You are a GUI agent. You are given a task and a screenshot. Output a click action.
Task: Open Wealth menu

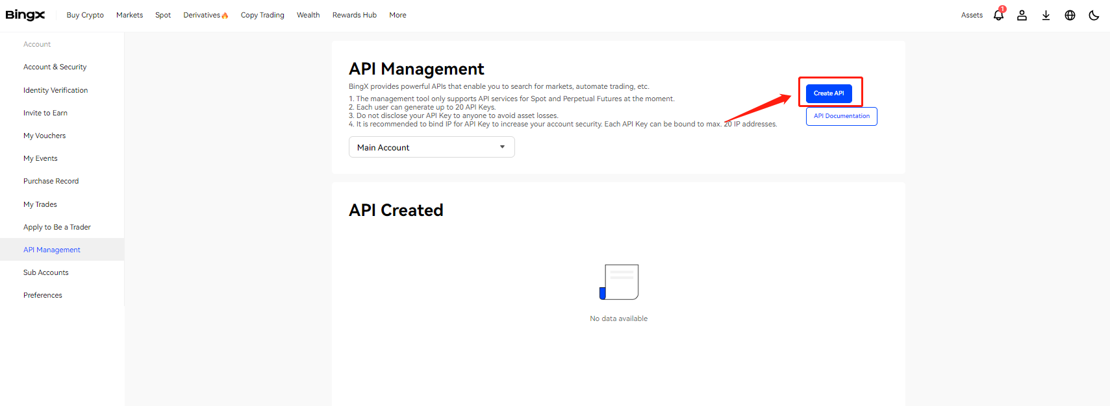[x=308, y=15]
